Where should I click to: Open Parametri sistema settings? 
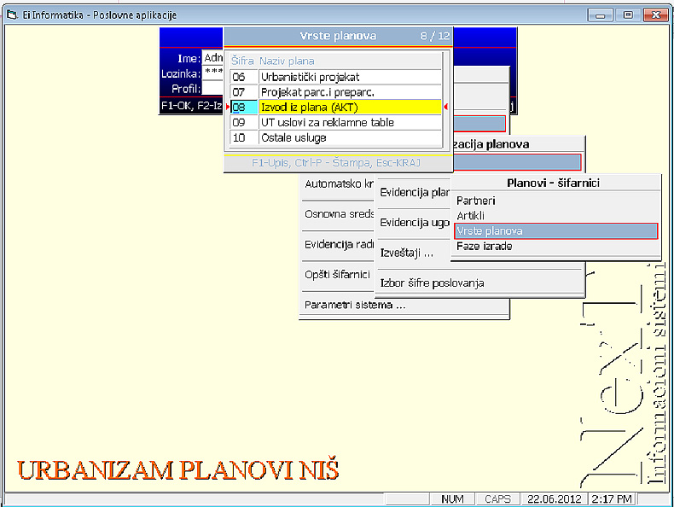pos(354,305)
